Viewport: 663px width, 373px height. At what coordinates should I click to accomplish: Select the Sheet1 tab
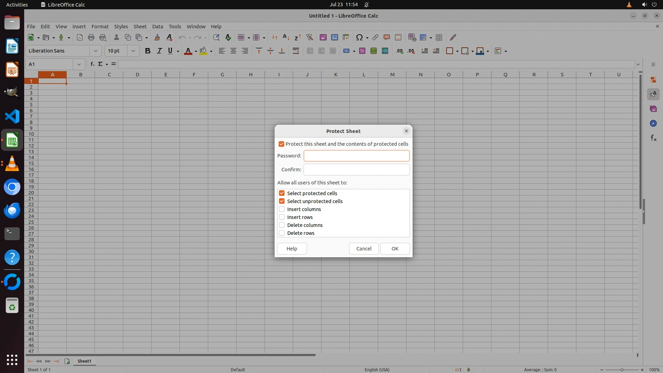(84, 361)
